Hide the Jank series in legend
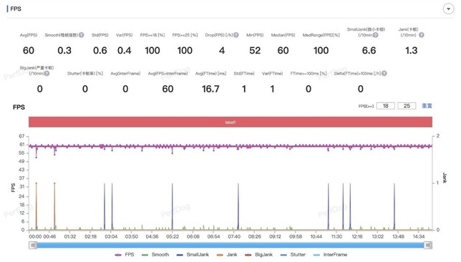Screen dimensions: 461x262 click(x=227, y=255)
